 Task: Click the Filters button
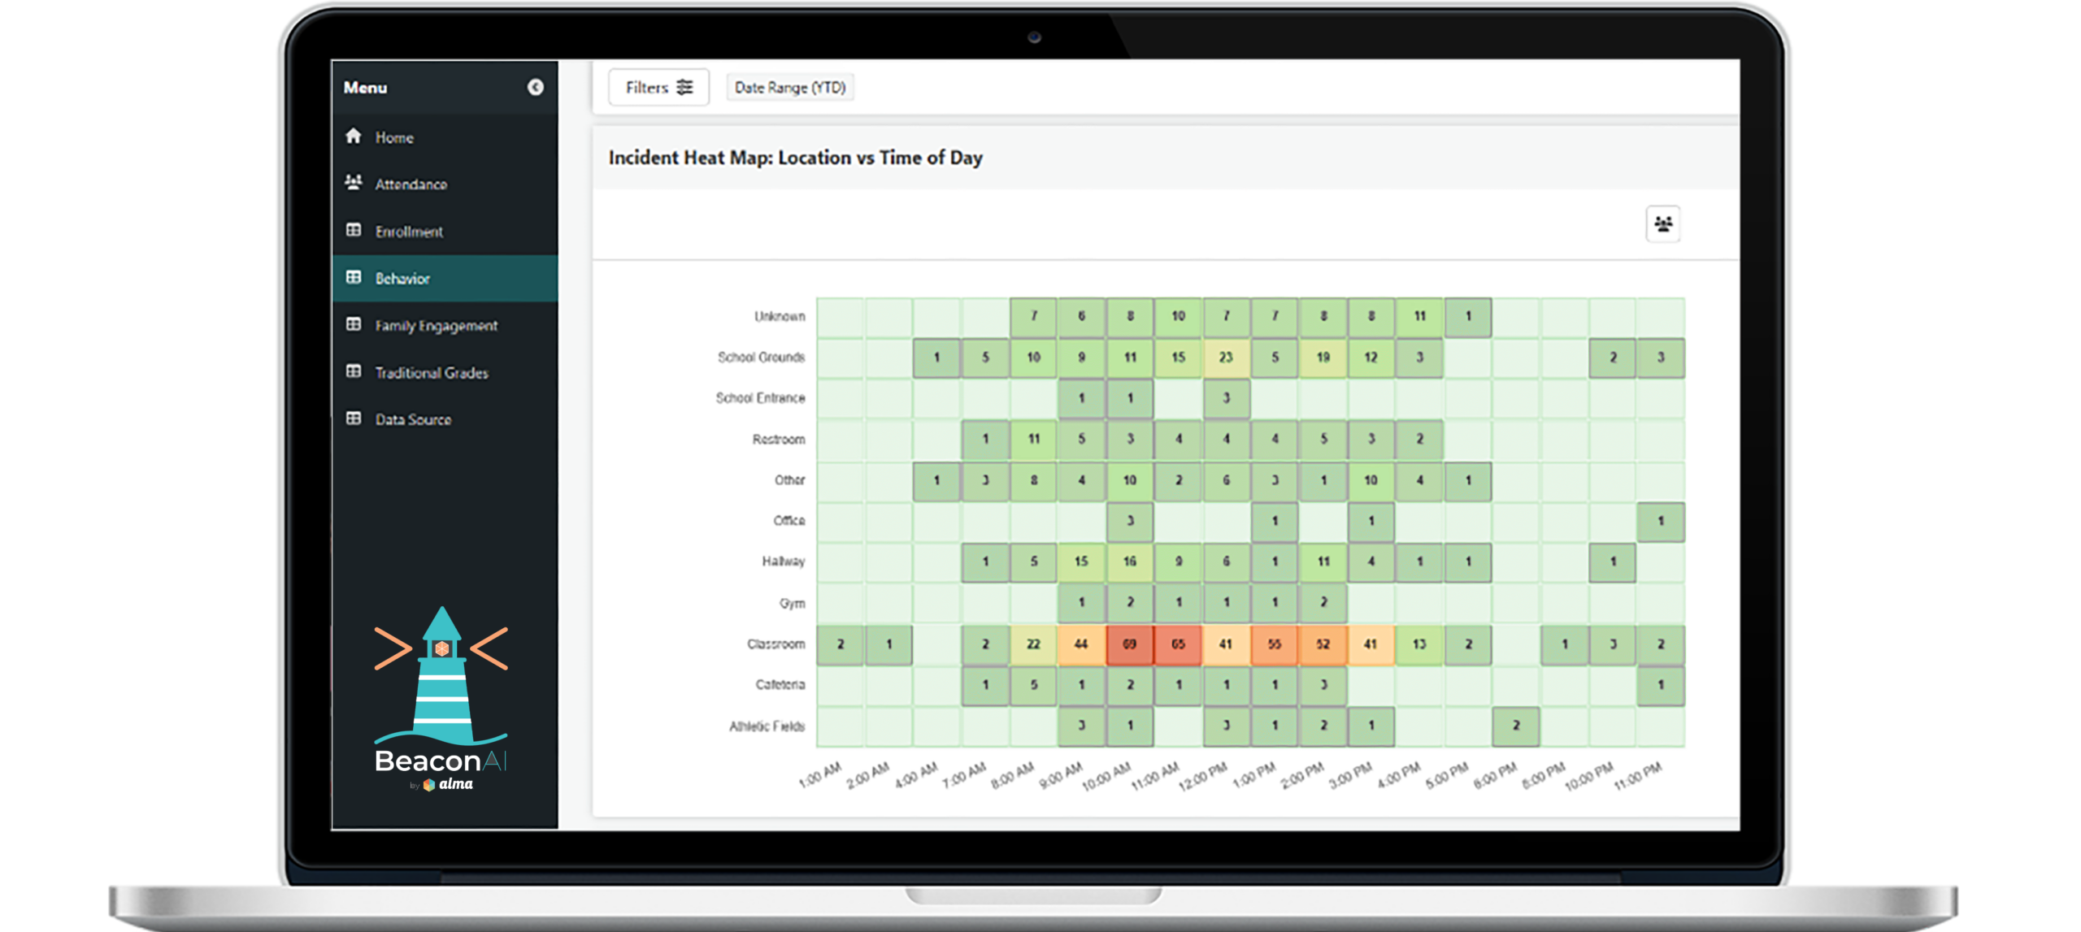pos(658,87)
